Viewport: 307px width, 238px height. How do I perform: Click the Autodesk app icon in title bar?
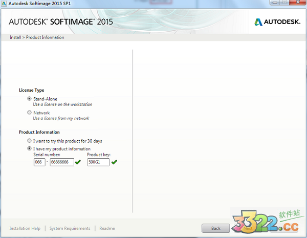(x=4, y=4)
